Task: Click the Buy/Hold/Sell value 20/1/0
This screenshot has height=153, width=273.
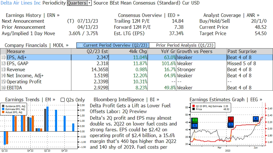Action: click(259, 21)
